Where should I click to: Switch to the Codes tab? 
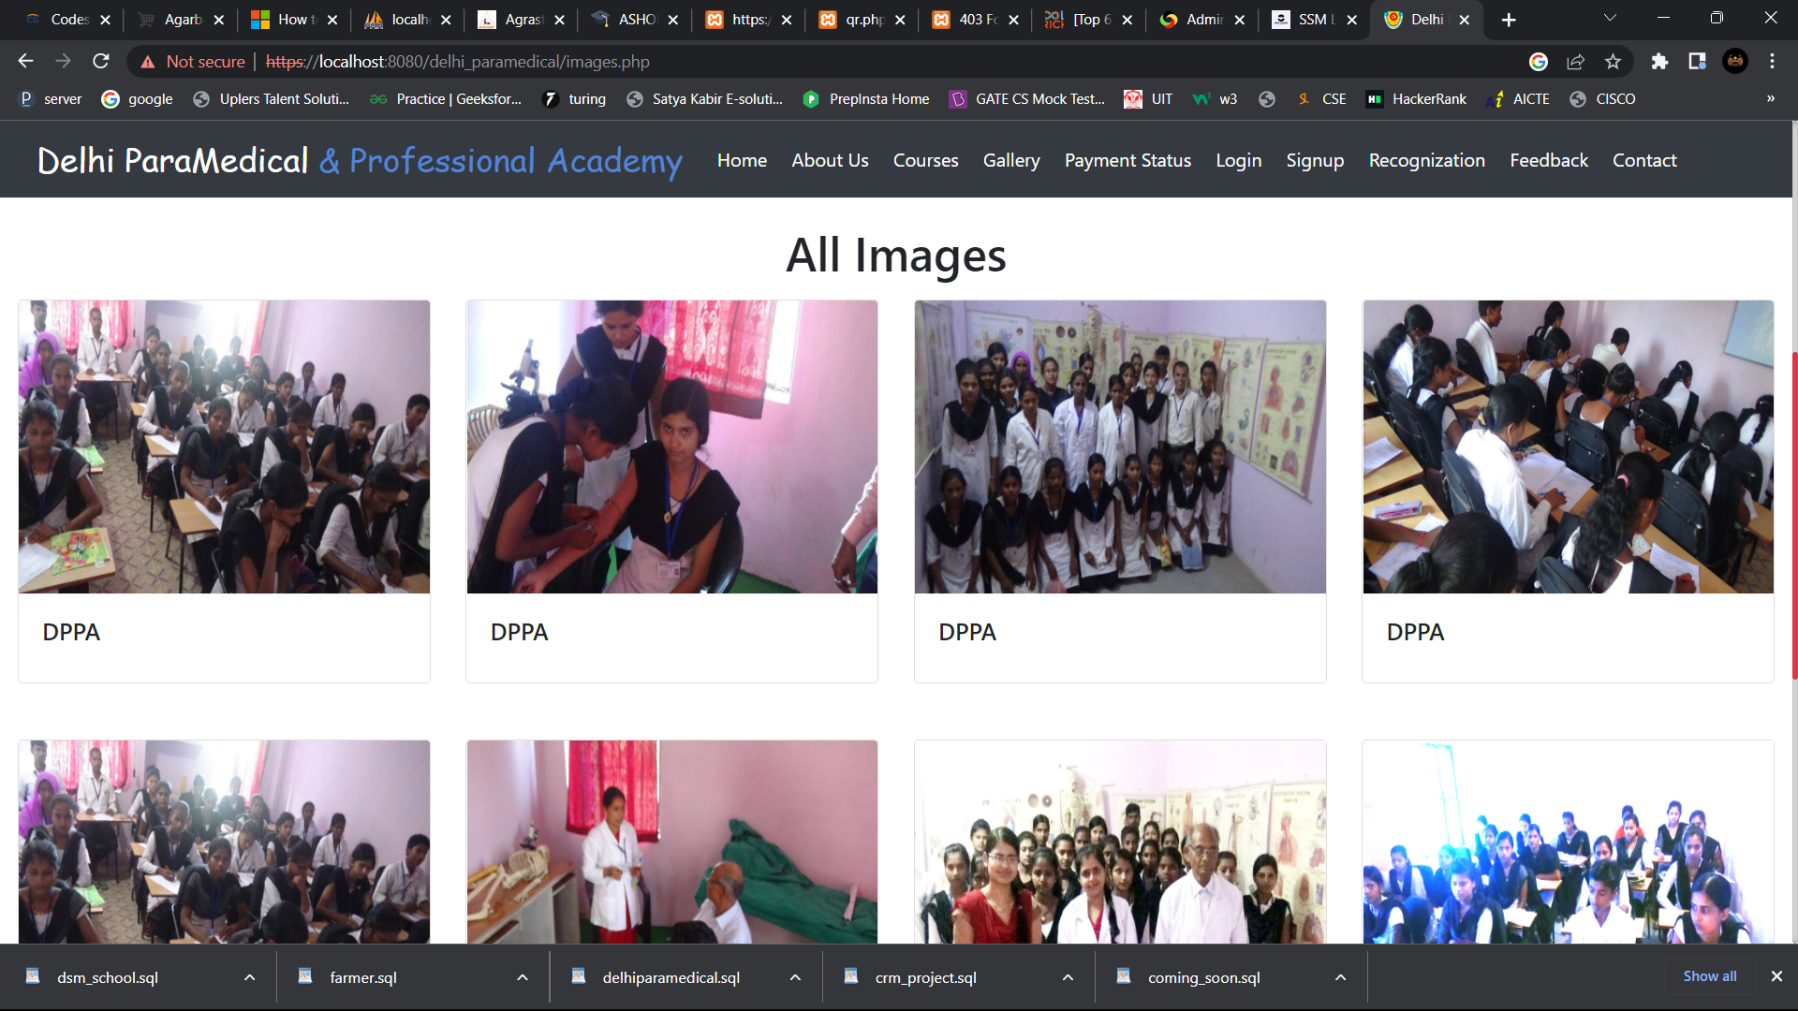tap(58, 20)
